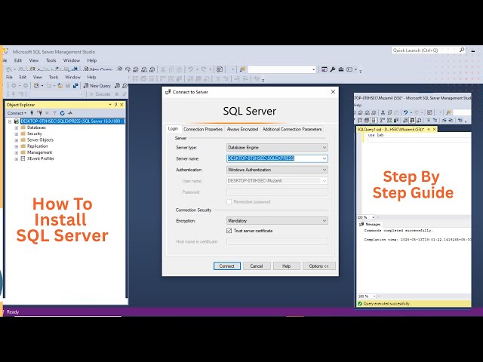Click Object Explorer's activity pulse icon
The height and width of the screenshot is (362, 483).
(70, 113)
